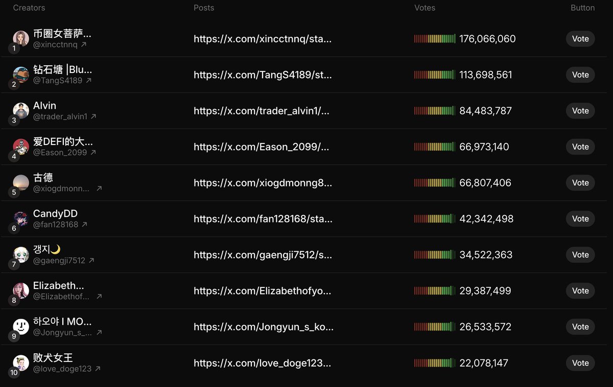Vote for @Jongyun_s creator
The image size is (613, 387).
tap(580, 327)
